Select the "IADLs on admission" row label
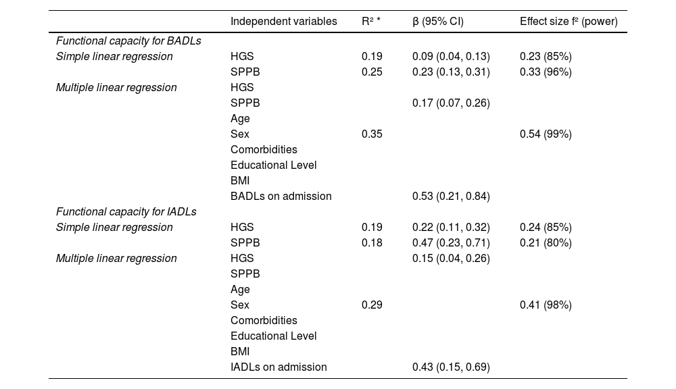676x389 pixels. click(279, 367)
